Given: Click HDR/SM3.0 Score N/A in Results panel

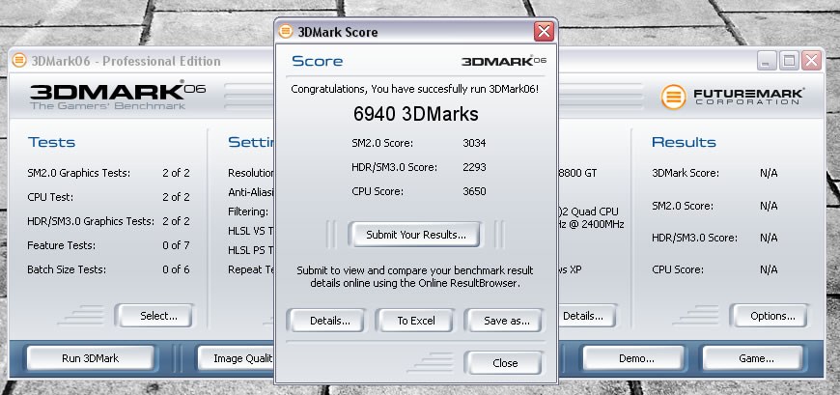Looking at the screenshot, I should pyautogui.click(x=714, y=238).
